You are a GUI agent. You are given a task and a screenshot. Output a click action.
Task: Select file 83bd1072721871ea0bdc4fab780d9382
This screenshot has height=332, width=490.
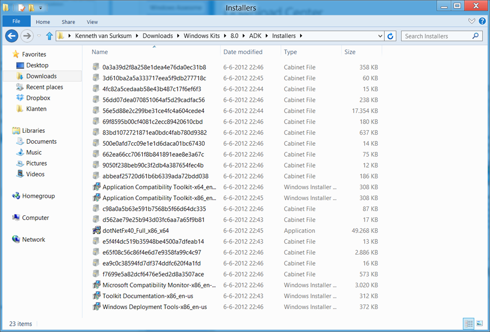coord(155,133)
